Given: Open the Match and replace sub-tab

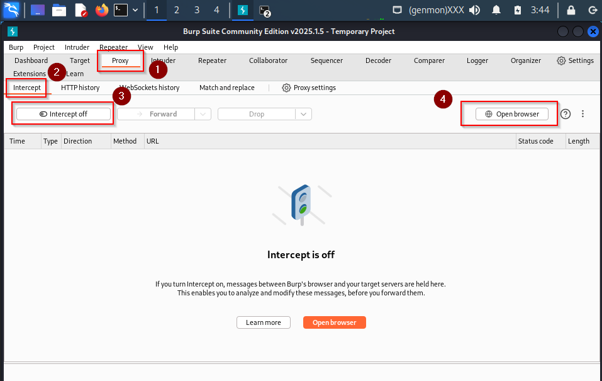Looking at the screenshot, I should coord(227,88).
